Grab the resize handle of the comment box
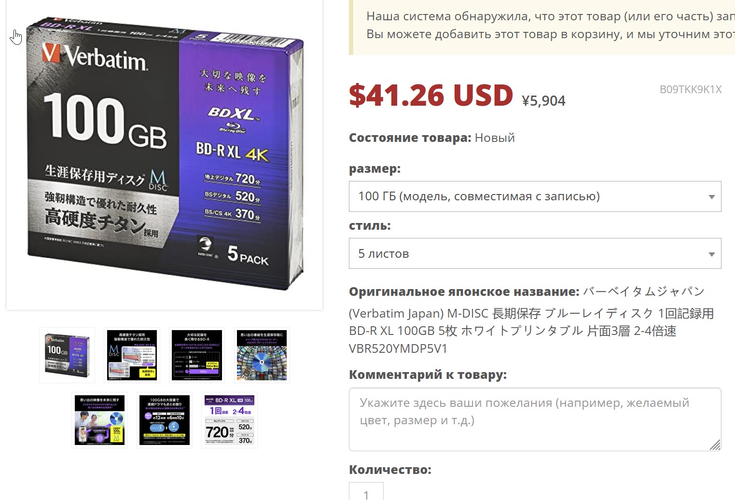The height and width of the screenshot is (500, 735). pos(715,444)
